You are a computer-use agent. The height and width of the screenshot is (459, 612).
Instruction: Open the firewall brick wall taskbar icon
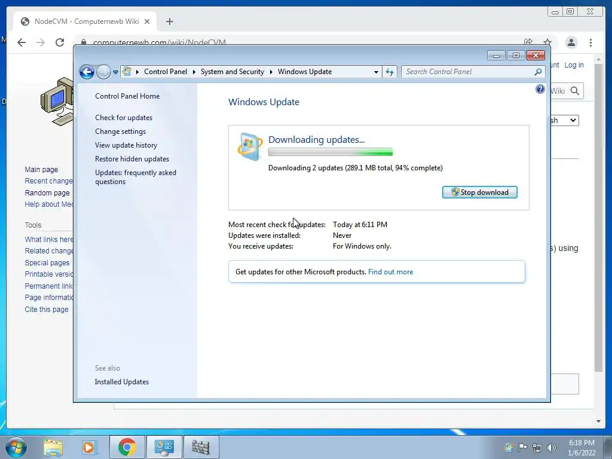[201, 447]
